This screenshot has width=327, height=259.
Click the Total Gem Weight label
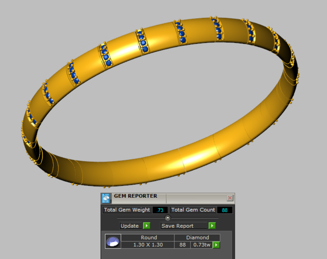(x=127, y=210)
